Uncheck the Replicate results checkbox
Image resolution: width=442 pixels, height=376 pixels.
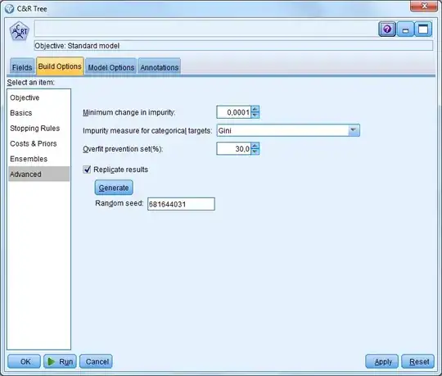point(87,170)
